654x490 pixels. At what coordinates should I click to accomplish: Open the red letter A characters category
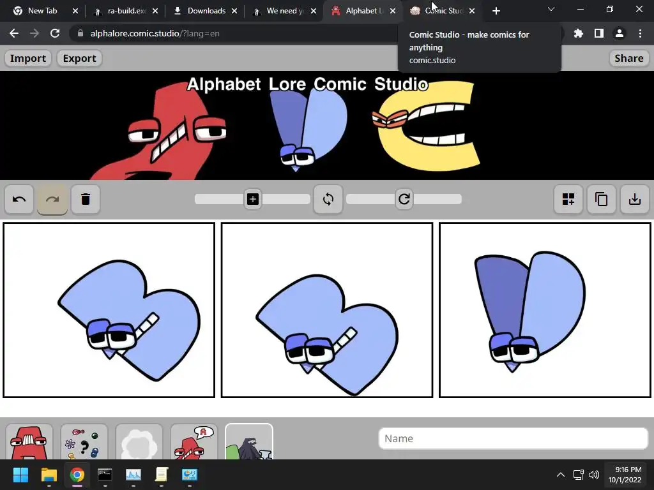click(29, 442)
